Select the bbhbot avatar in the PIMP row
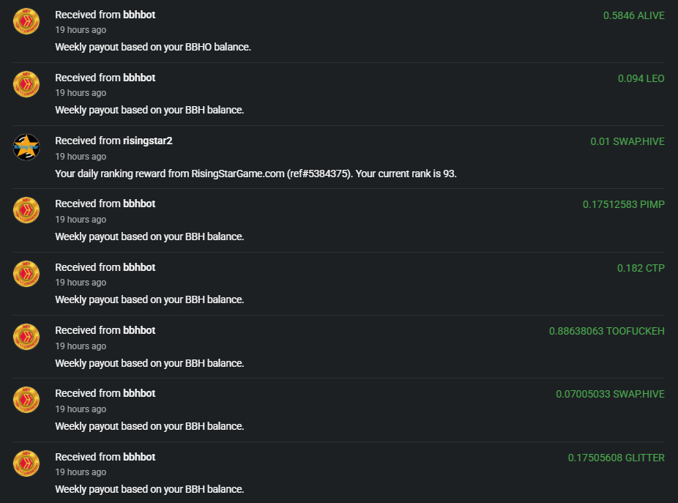This screenshot has width=678, height=503. pyautogui.click(x=26, y=210)
